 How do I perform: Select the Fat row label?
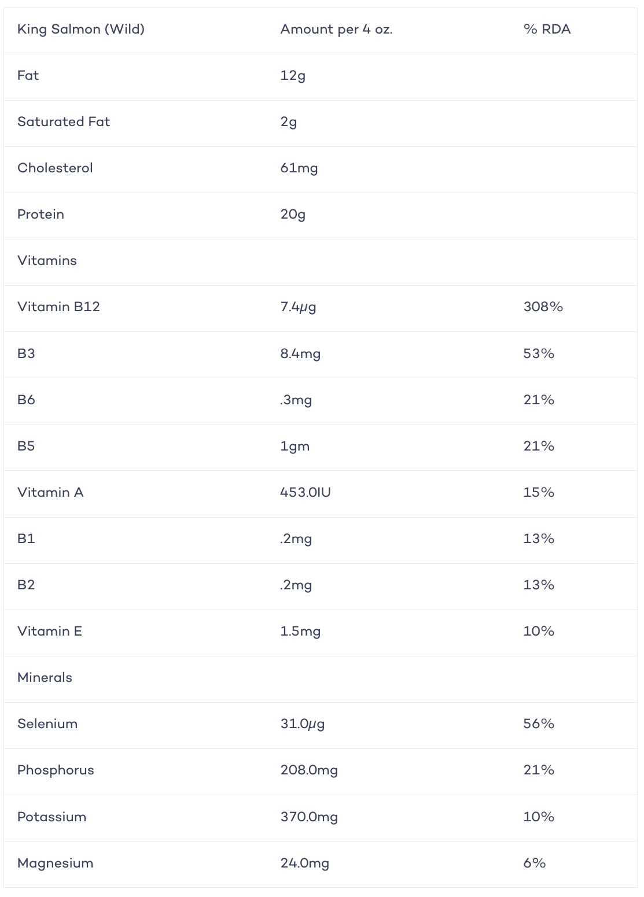click(x=28, y=76)
